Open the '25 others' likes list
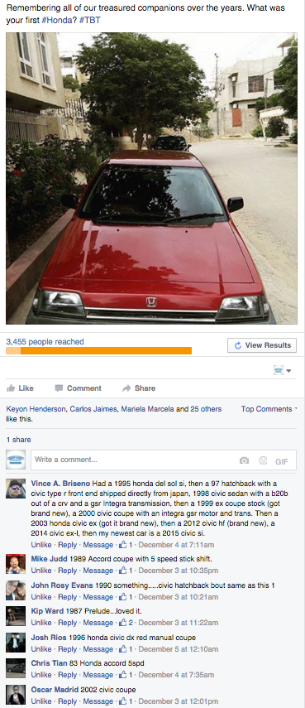The image size is (305, 708). coord(206,409)
